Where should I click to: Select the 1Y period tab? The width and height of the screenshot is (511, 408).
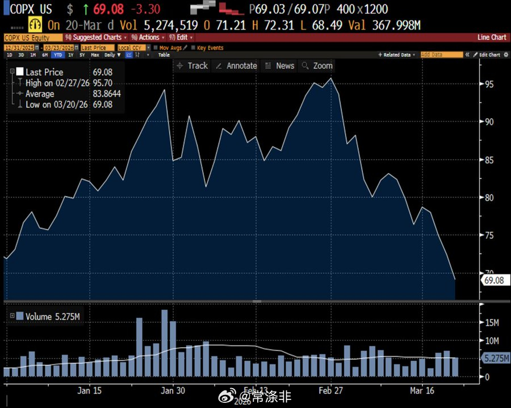click(70, 55)
